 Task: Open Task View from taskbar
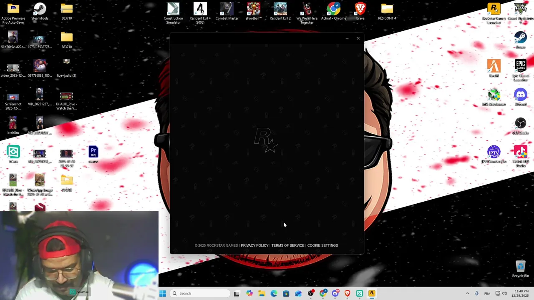point(237,293)
